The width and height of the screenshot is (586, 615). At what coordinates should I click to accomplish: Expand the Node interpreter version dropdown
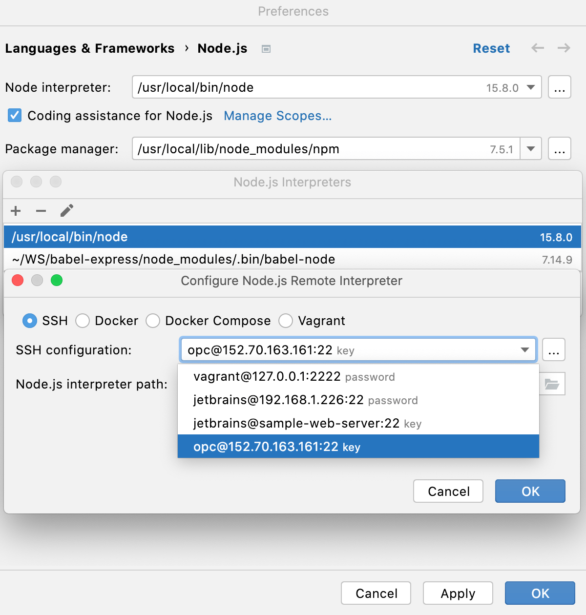coord(530,87)
